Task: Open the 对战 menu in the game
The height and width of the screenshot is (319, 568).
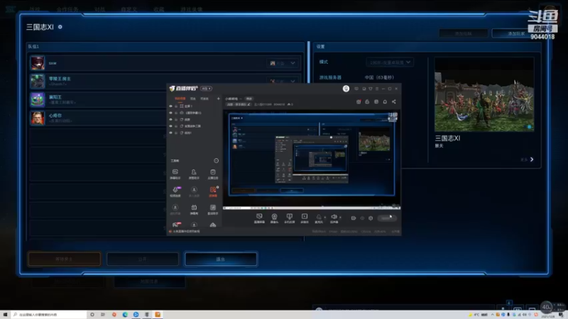Action: coord(99,9)
